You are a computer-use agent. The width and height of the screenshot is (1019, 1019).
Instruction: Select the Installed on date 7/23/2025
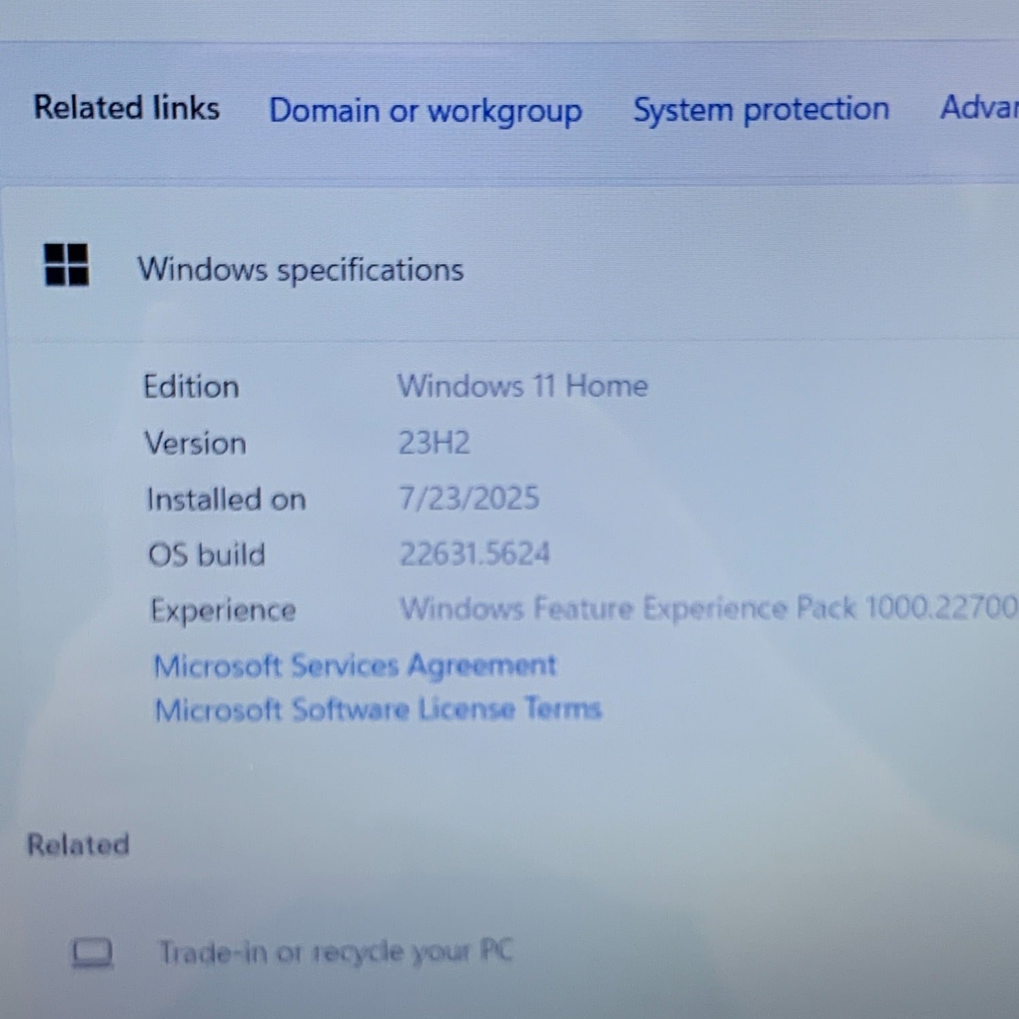point(469,498)
